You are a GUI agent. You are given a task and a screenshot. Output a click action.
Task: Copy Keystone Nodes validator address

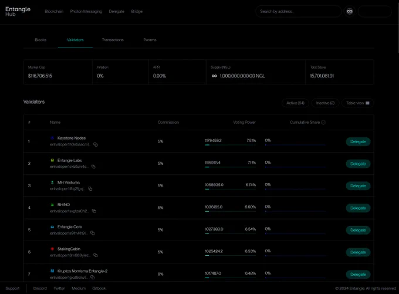pos(96,144)
